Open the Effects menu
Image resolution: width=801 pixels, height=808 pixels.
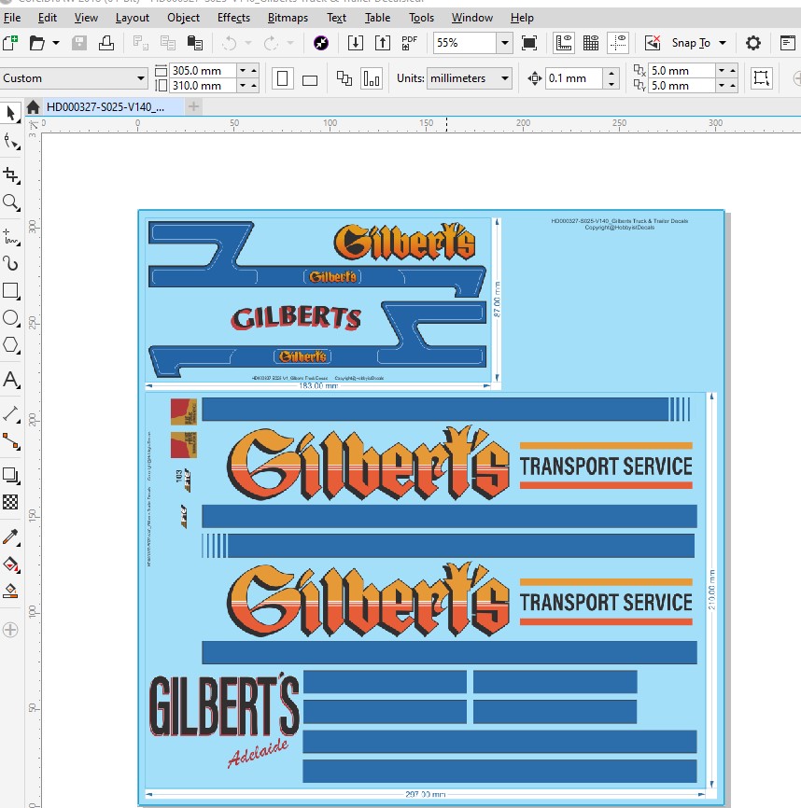(233, 17)
